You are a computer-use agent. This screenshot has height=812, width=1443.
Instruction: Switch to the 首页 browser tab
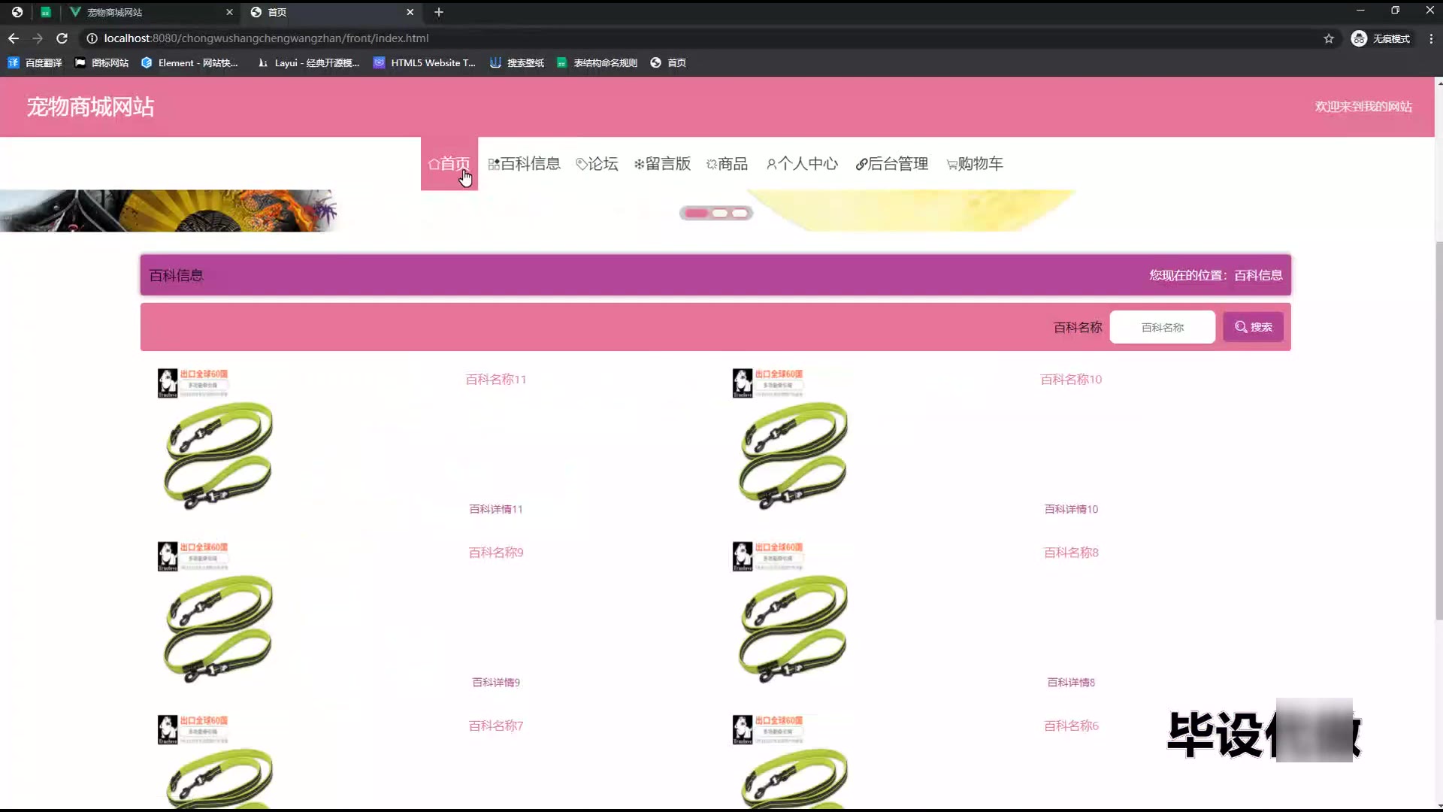[331, 12]
